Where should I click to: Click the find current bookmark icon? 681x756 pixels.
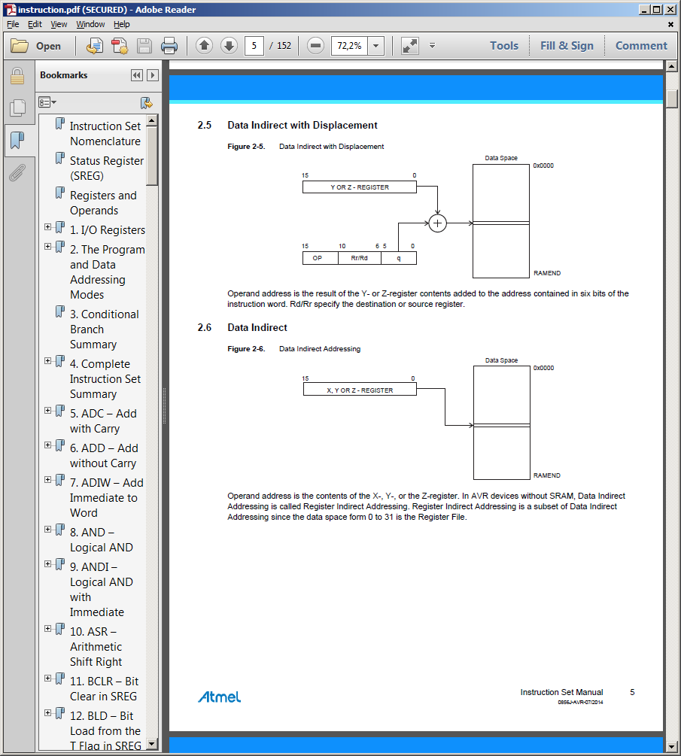[x=146, y=103]
